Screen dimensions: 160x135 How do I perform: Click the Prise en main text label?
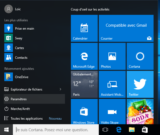click(24, 29)
